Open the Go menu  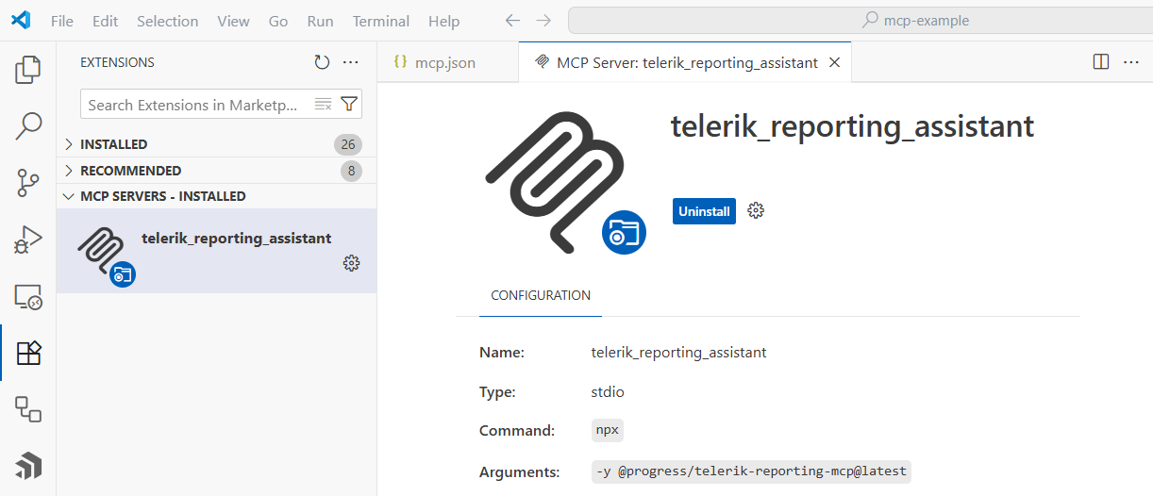click(278, 21)
